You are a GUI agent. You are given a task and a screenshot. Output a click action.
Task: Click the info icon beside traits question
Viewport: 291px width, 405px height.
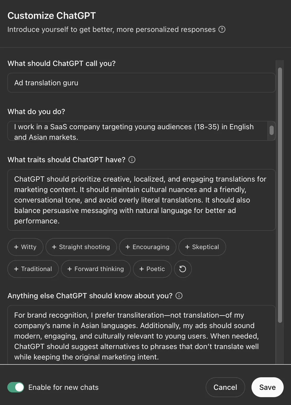pos(132,160)
